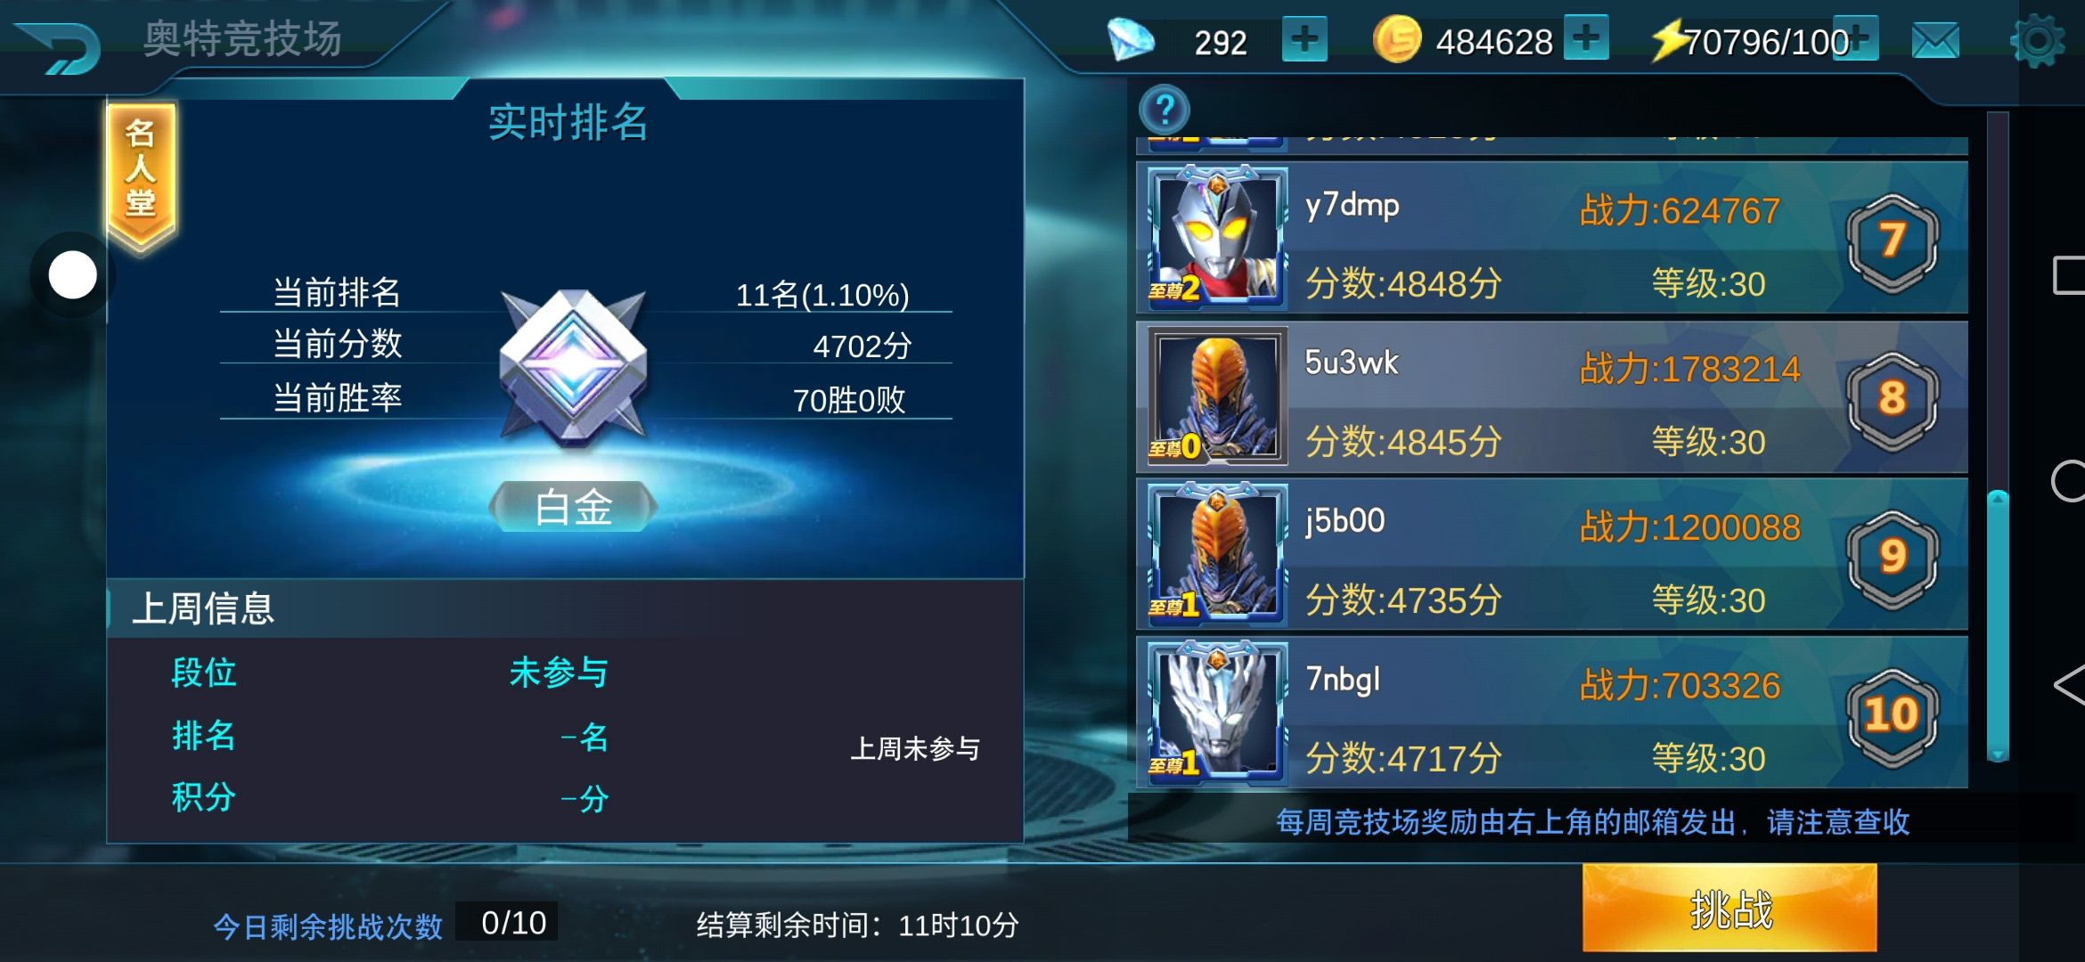
Task: Click the orange 挑战 challenge button
Action: click(x=1729, y=909)
